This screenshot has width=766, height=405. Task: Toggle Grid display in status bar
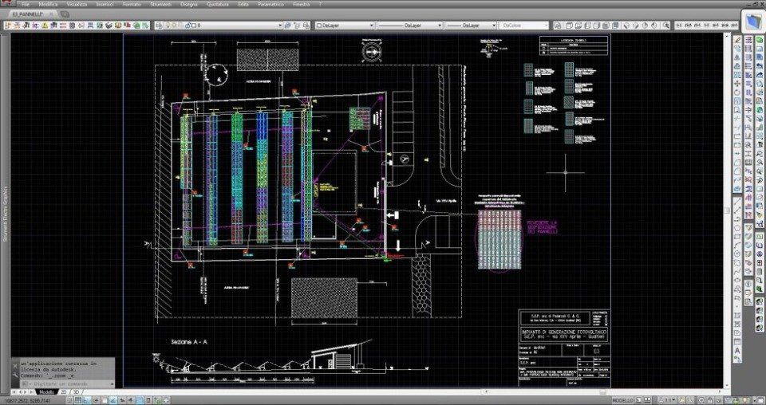[x=78, y=400]
